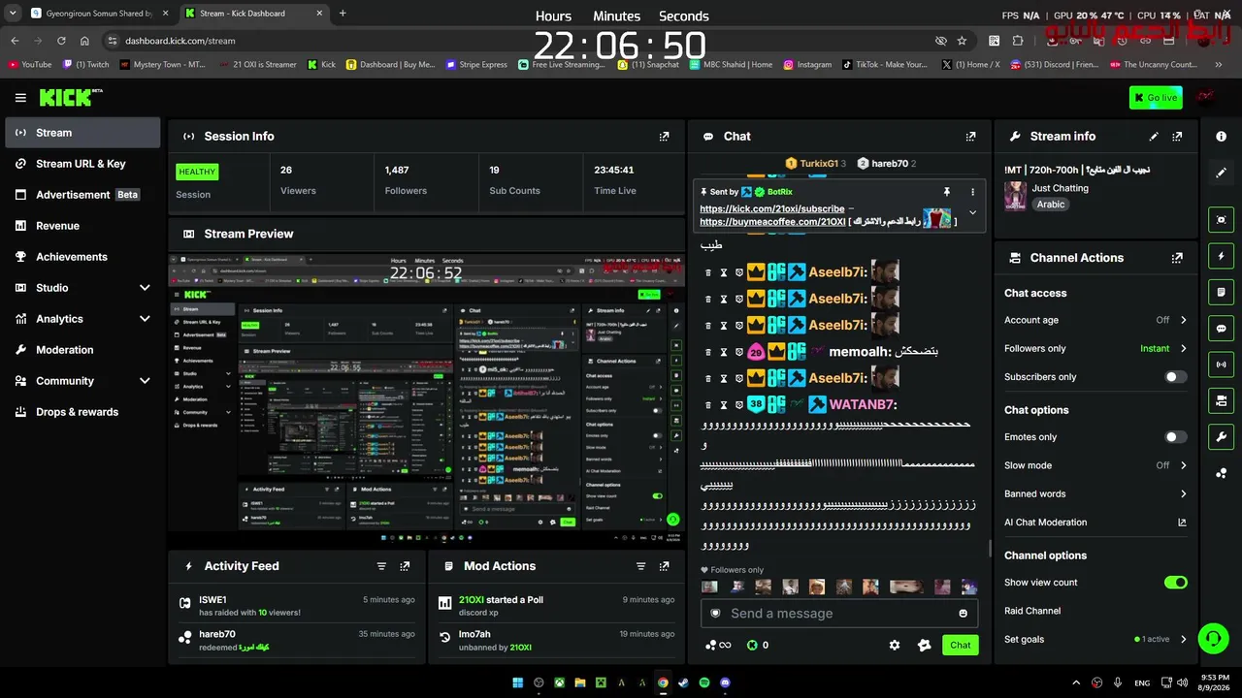Image resolution: width=1242 pixels, height=698 pixels.
Task: Click the pencil icon in right rail
Action: point(1222,173)
